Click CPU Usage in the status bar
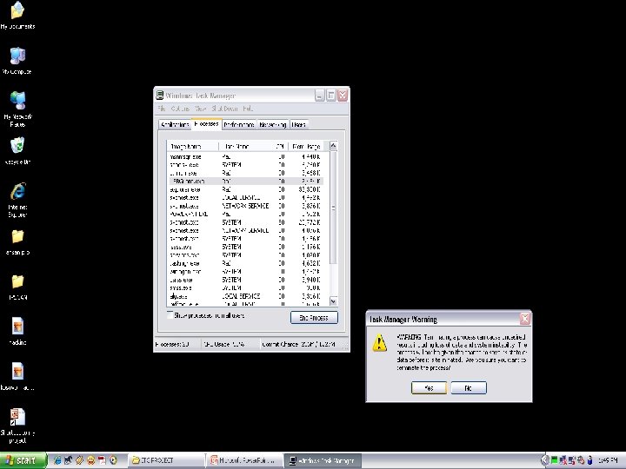 tap(230, 344)
